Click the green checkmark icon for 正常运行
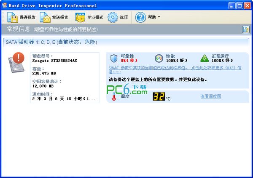The image size is (253, 178). tap(205, 58)
